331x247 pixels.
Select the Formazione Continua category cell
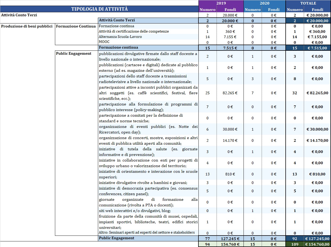coord(76,26)
